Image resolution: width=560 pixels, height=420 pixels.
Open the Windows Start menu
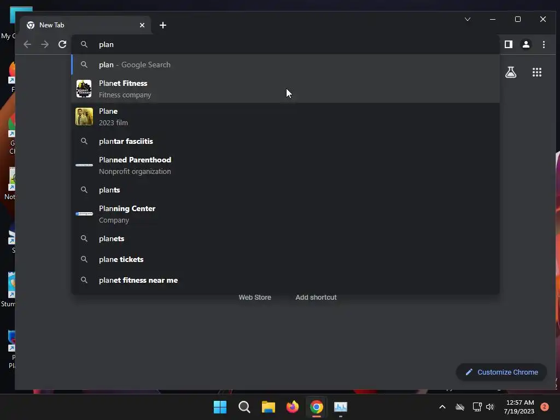point(220,407)
